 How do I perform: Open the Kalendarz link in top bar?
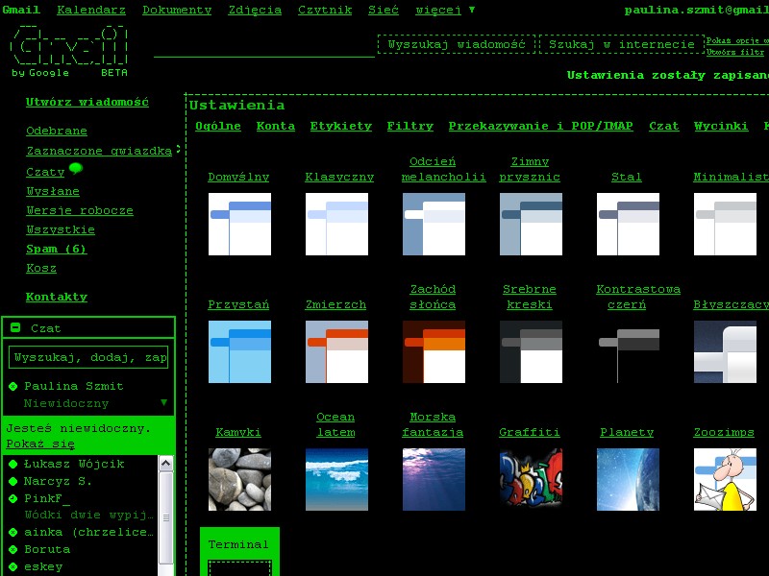pyautogui.click(x=91, y=10)
